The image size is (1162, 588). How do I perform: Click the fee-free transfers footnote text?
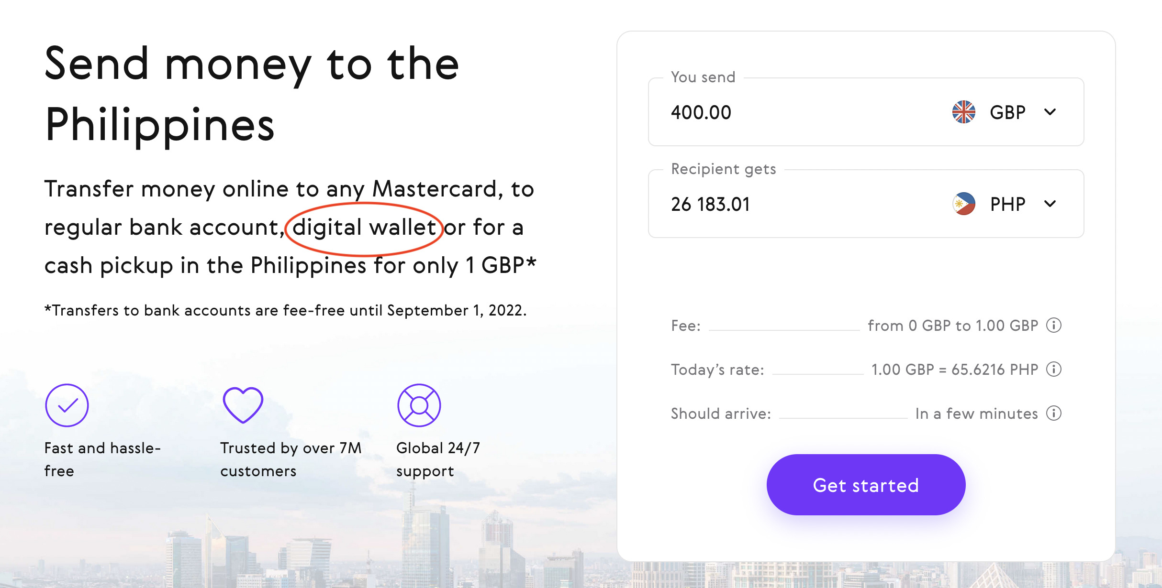point(286,310)
